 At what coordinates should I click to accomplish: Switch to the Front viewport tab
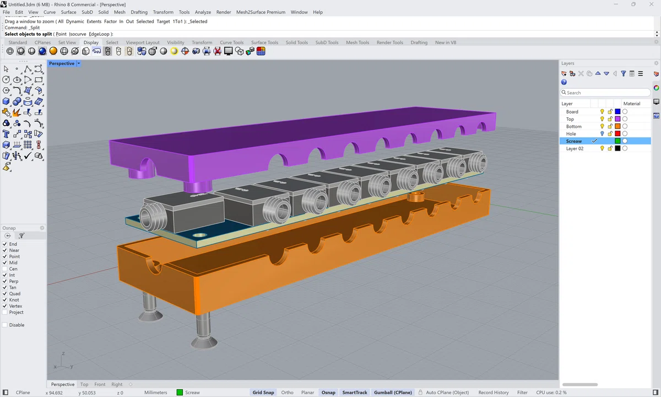(100, 384)
